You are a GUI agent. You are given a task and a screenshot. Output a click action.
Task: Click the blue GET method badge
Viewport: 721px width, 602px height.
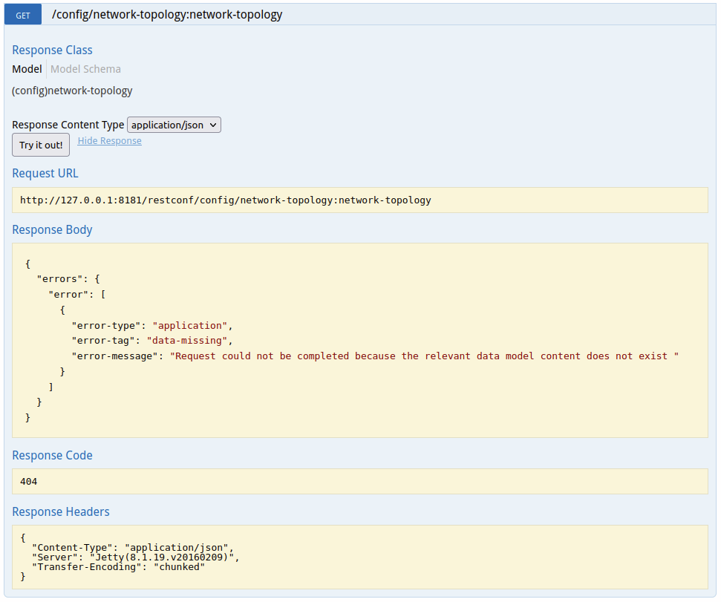tap(23, 15)
